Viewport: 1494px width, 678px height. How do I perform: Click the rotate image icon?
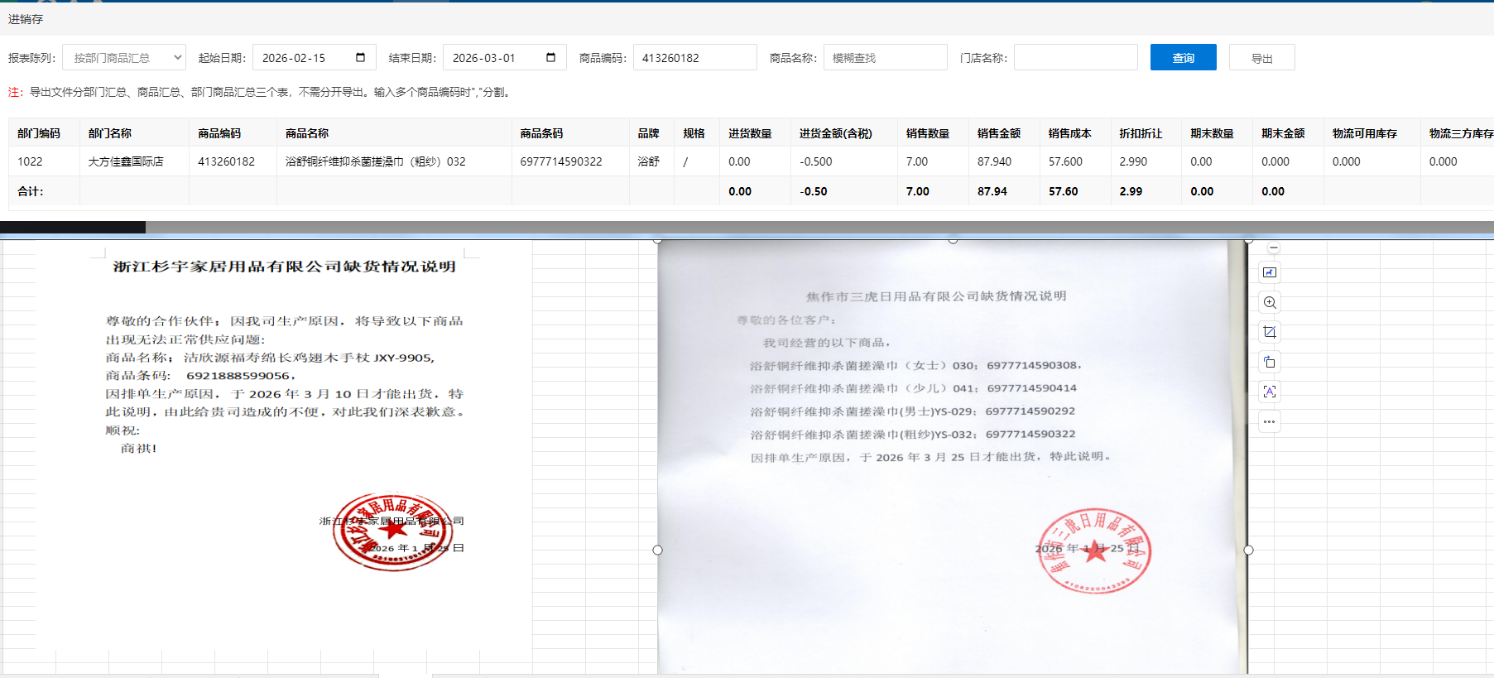(x=1270, y=363)
